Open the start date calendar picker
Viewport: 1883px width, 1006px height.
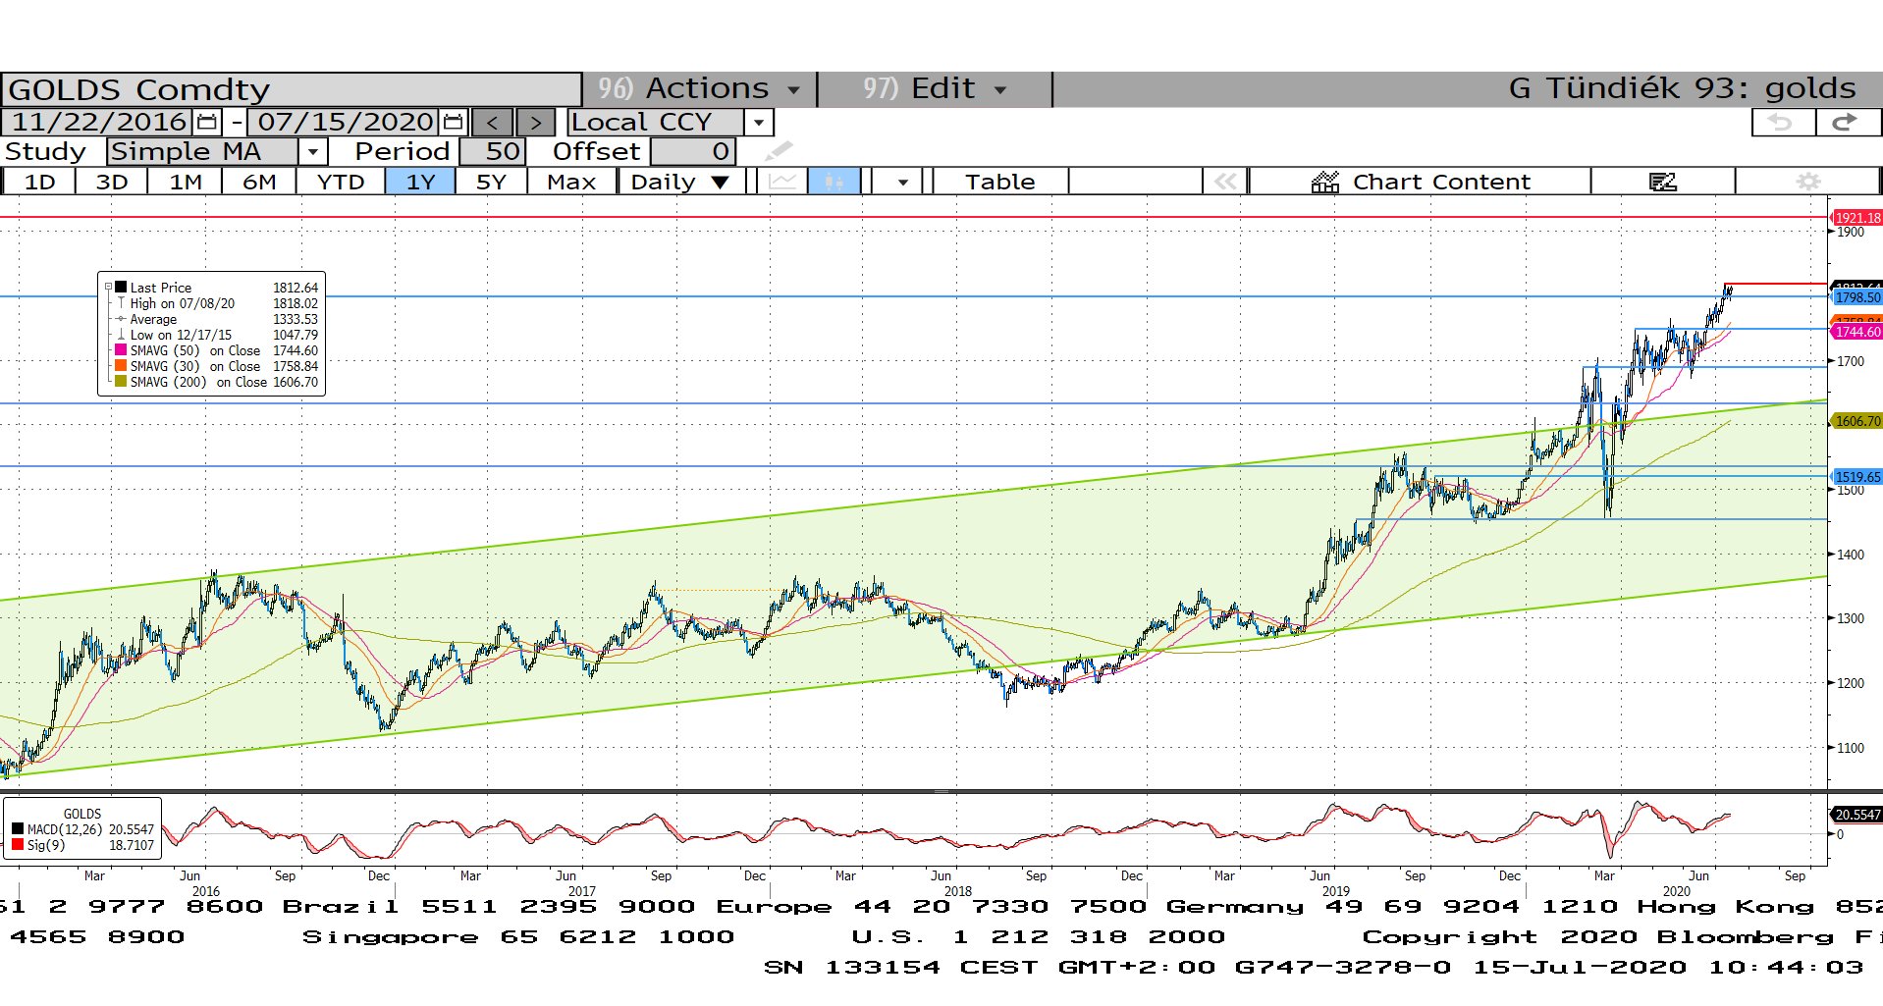point(207,122)
